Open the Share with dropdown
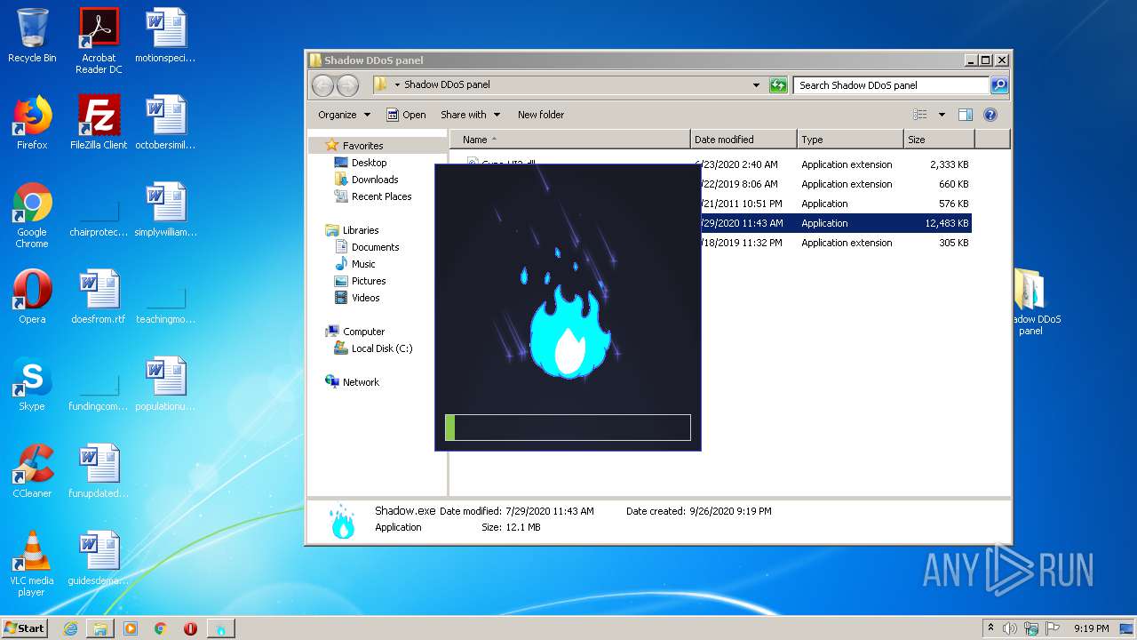Image resolution: width=1137 pixels, height=640 pixels. 470,115
